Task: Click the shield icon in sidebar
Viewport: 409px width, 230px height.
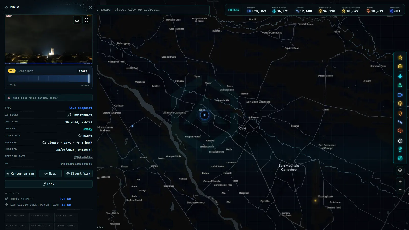Action: [400, 113]
